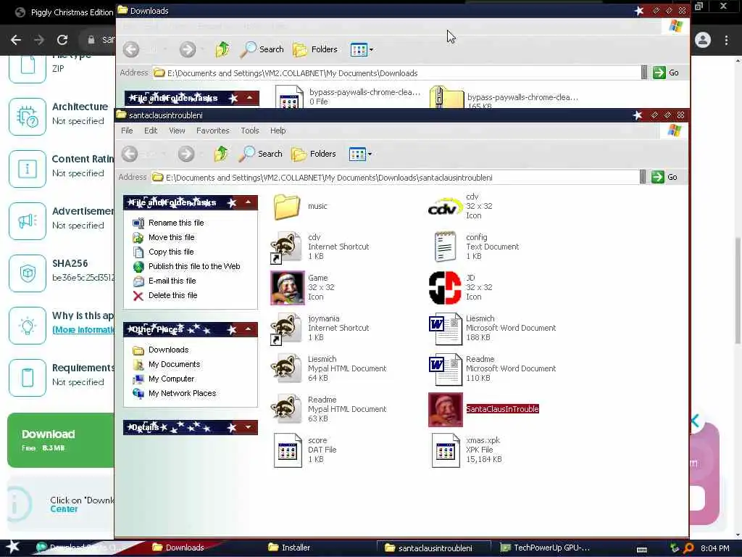Switch to TechPowerUp GPU-Z taskbar button
The image size is (742, 557).
545,548
